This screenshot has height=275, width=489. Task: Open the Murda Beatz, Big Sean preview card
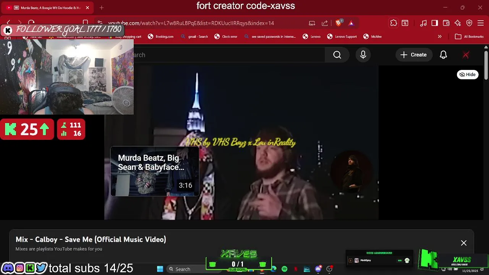pos(155,171)
